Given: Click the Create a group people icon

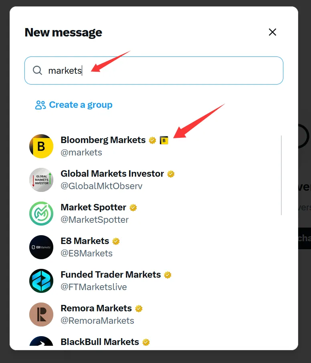Looking at the screenshot, I should [40, 105].
